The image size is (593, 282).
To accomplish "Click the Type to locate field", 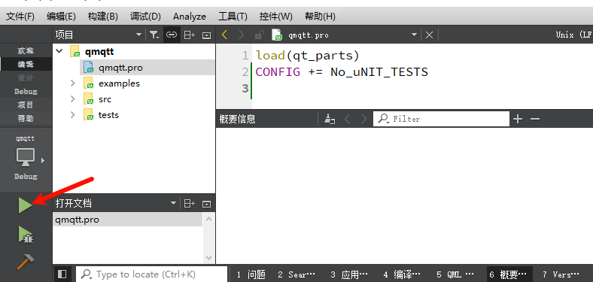I will coord(152,274).
